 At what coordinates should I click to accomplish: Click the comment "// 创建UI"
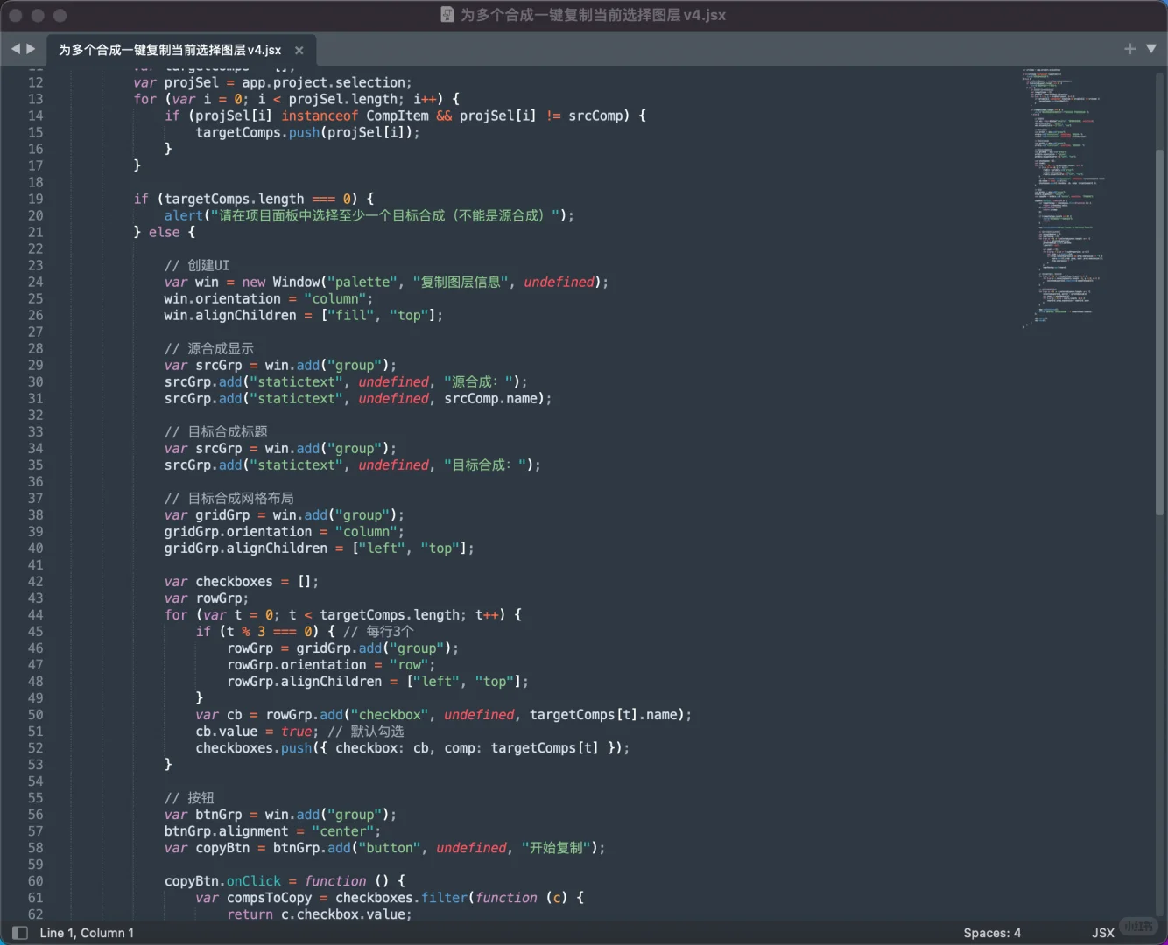click(197, 265)
